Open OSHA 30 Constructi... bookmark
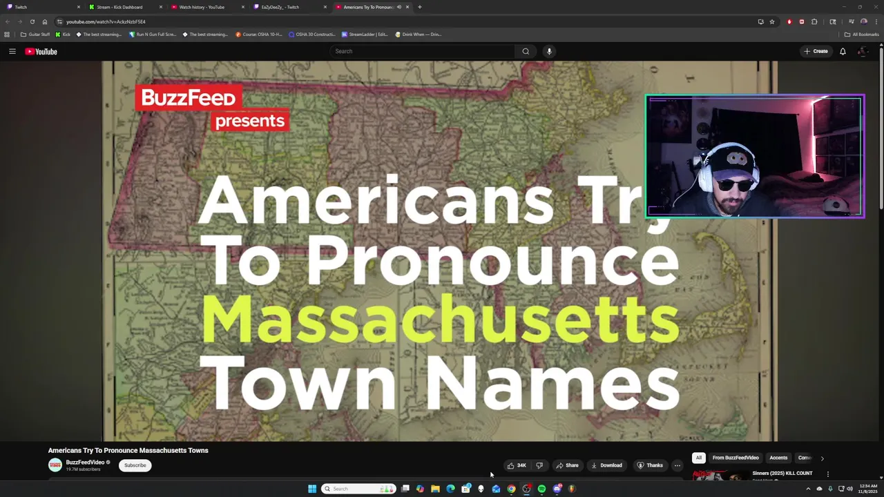Viewport: 884px width, 497px height. pos(312,34)
